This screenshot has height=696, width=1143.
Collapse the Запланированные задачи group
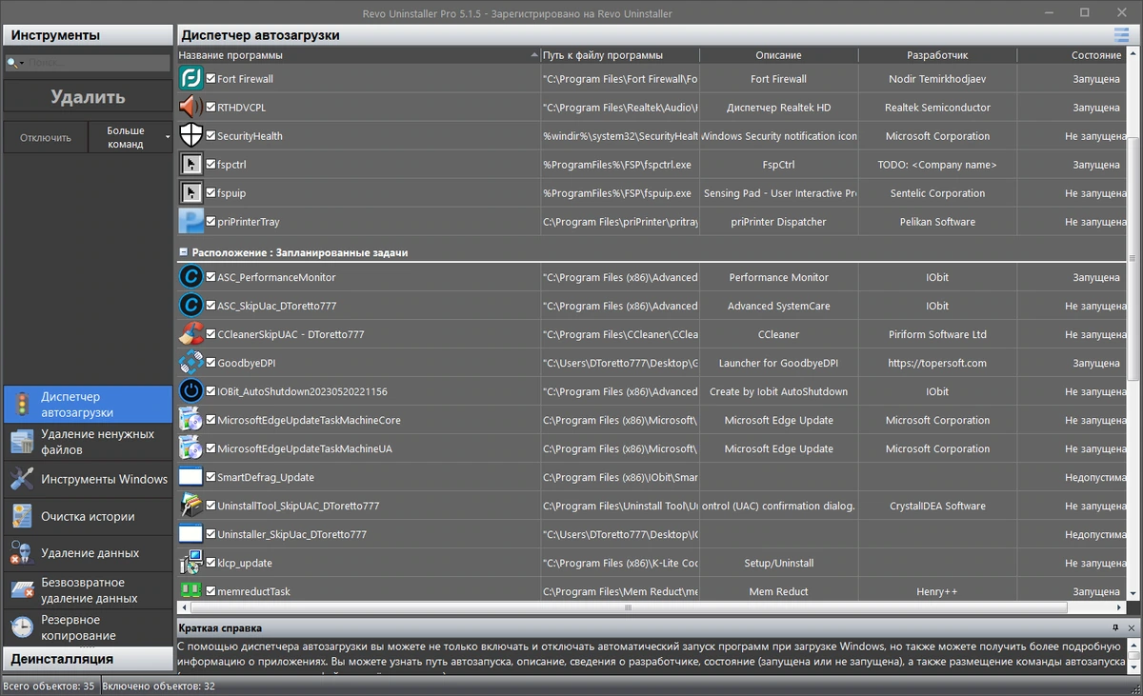pos(183,253)
